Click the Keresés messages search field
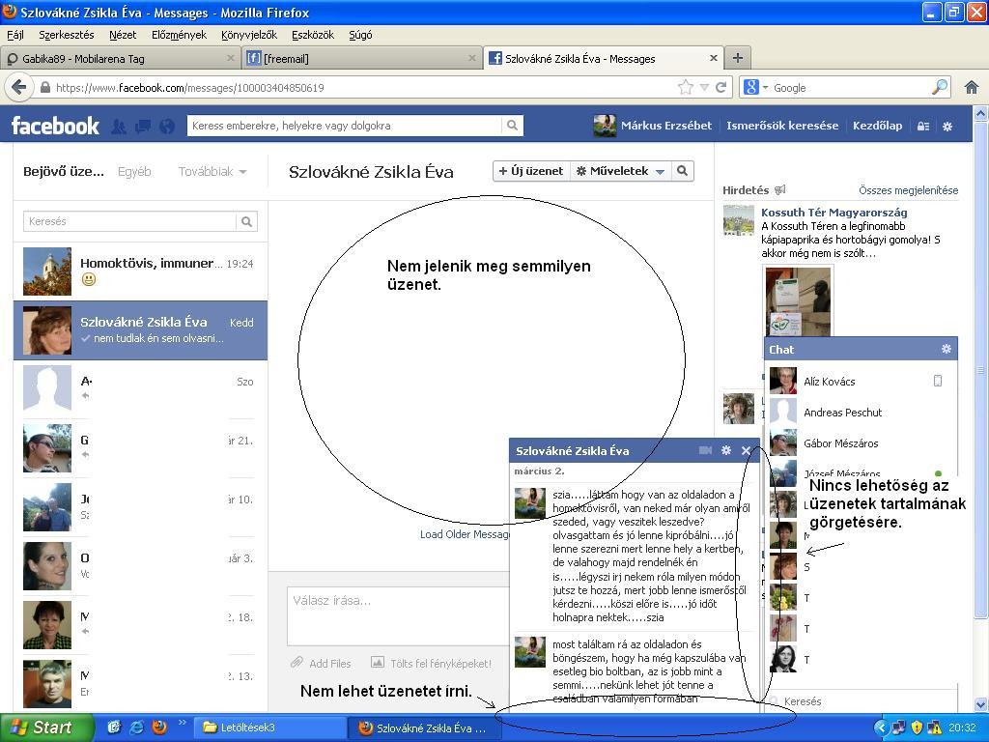Image resolution: width=989 pixels, height=742 pixels. point(130,221)
